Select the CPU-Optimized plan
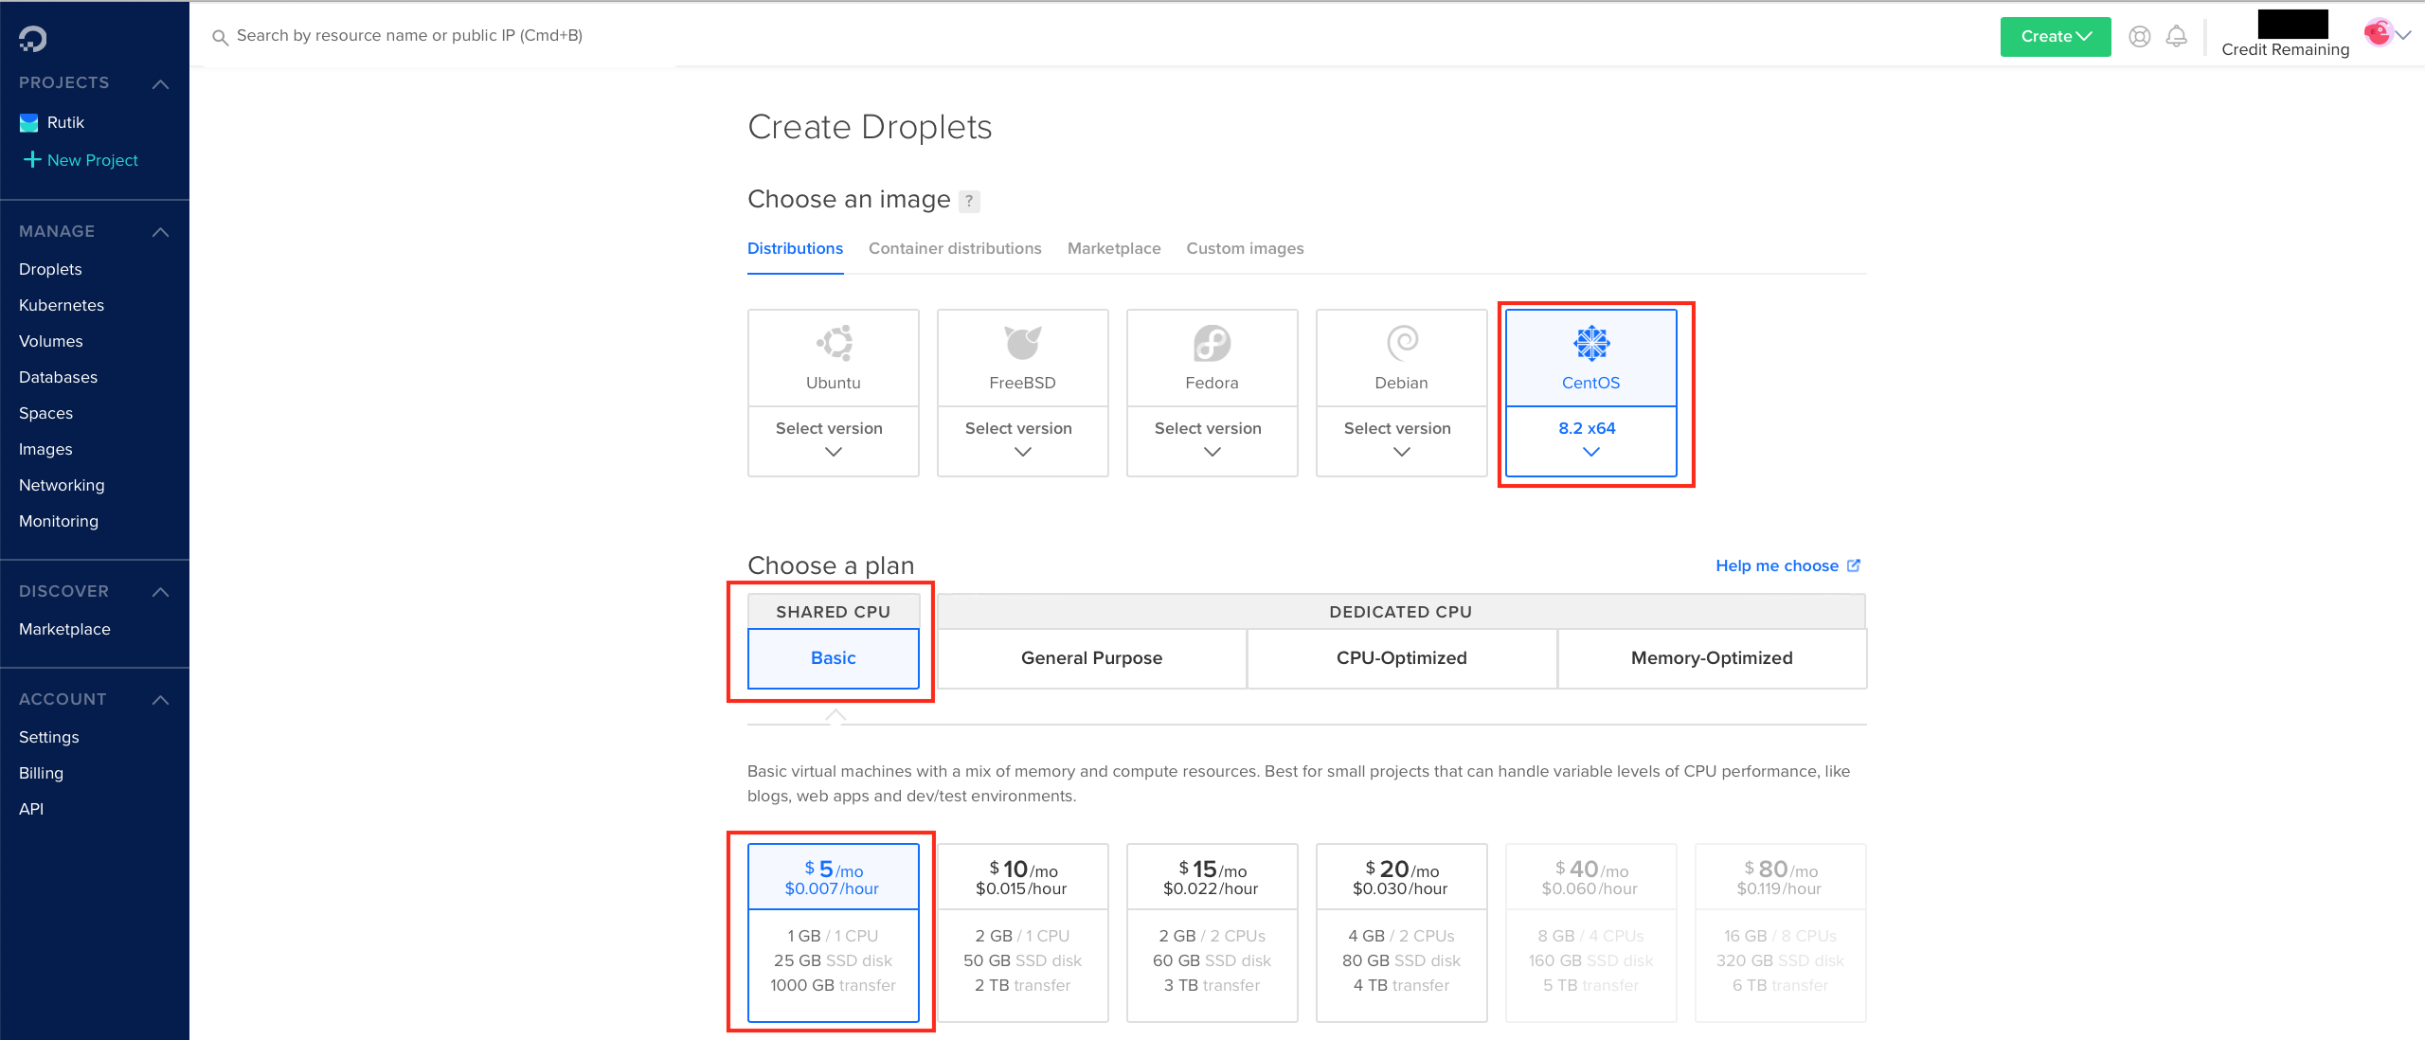 (x=1402, y=658)
